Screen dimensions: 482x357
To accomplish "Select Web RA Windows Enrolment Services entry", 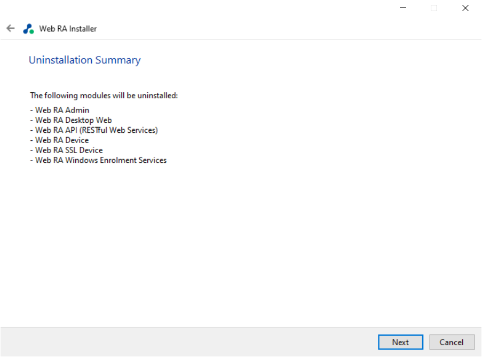I will tap(98, 161).
